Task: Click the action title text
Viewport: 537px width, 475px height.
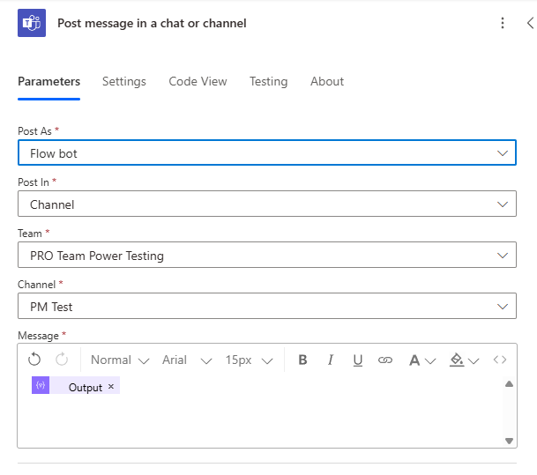Action: coord(152,23)
